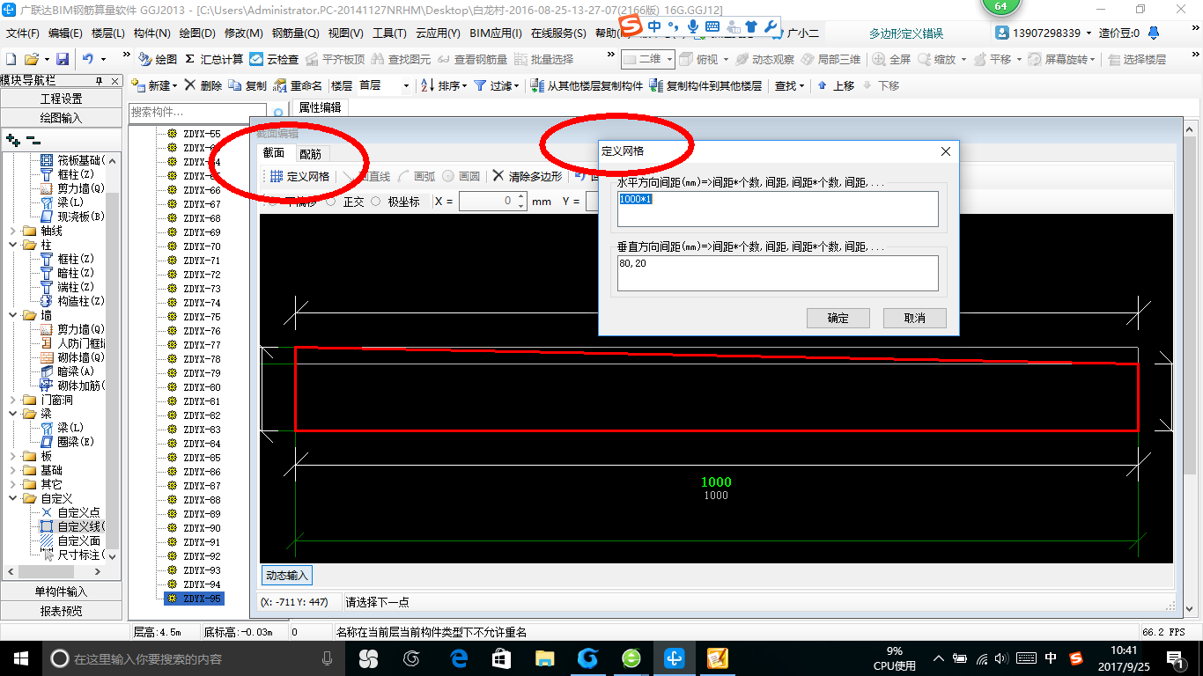Click taskbar notification center icon

coord(1176,658)
